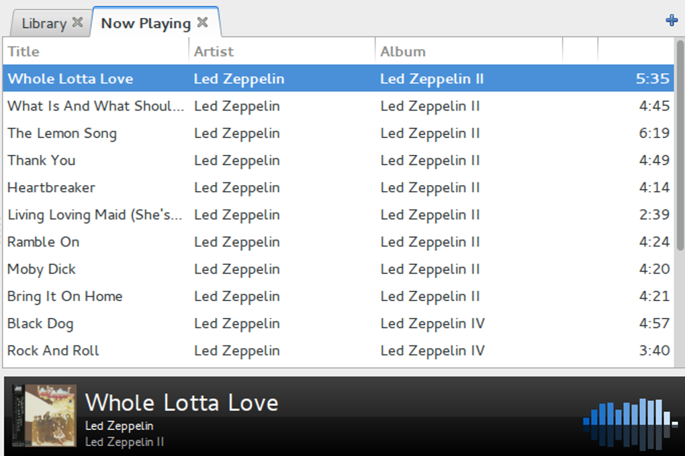Select the Now Playing tab
The width and height of the screenshot is (685, 456).
[x=146, y=23]
